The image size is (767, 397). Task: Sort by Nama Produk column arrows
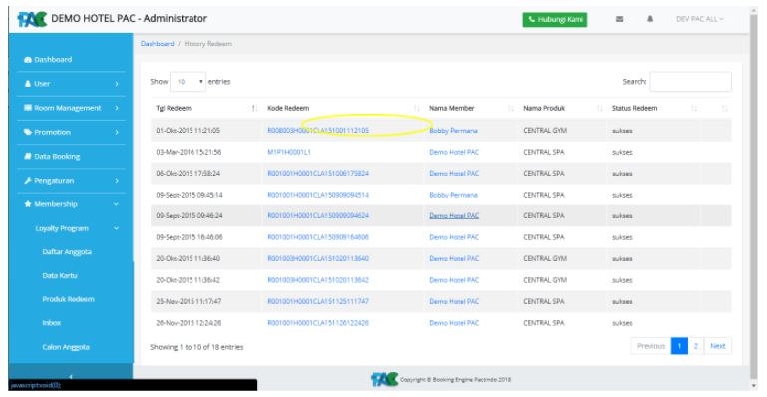600,108
